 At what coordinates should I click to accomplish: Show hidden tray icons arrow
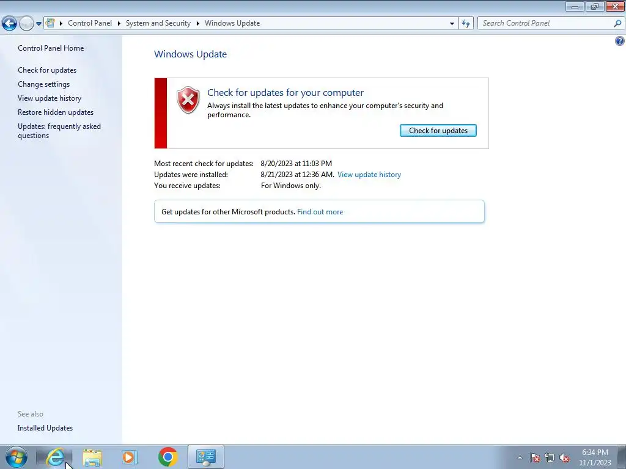coord(520,457)
